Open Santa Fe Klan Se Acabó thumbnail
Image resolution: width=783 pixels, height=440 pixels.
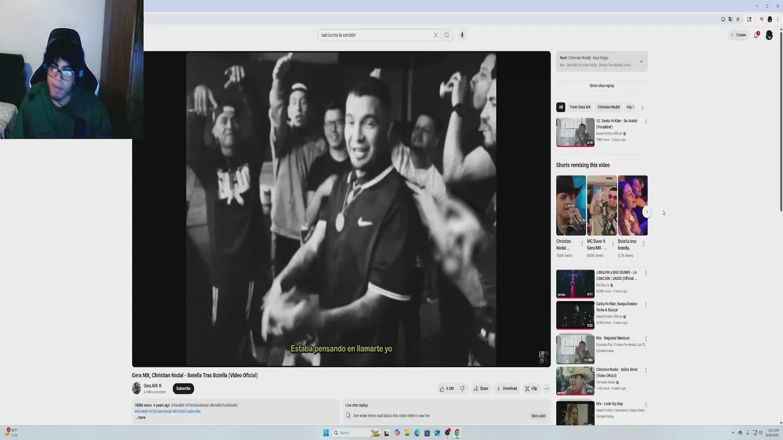click(575, 132)
